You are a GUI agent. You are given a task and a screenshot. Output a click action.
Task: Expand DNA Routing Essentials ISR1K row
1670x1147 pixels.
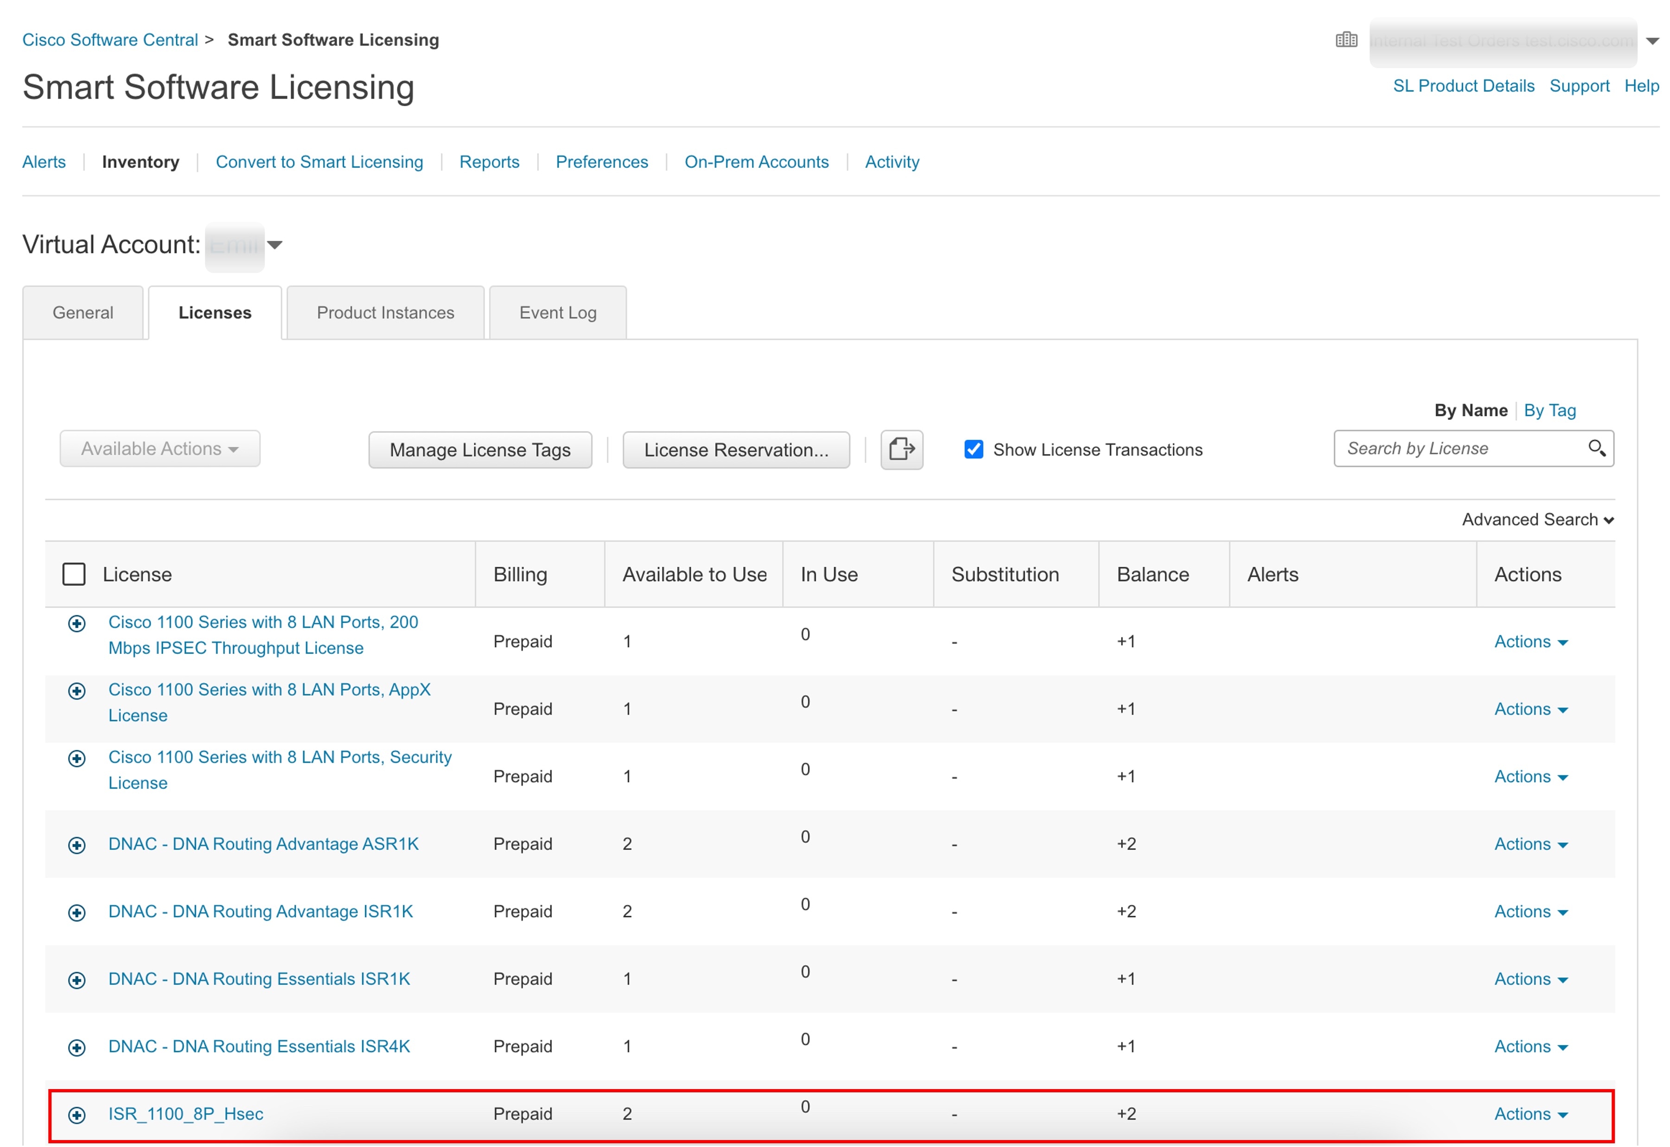(x=77, y=980)
